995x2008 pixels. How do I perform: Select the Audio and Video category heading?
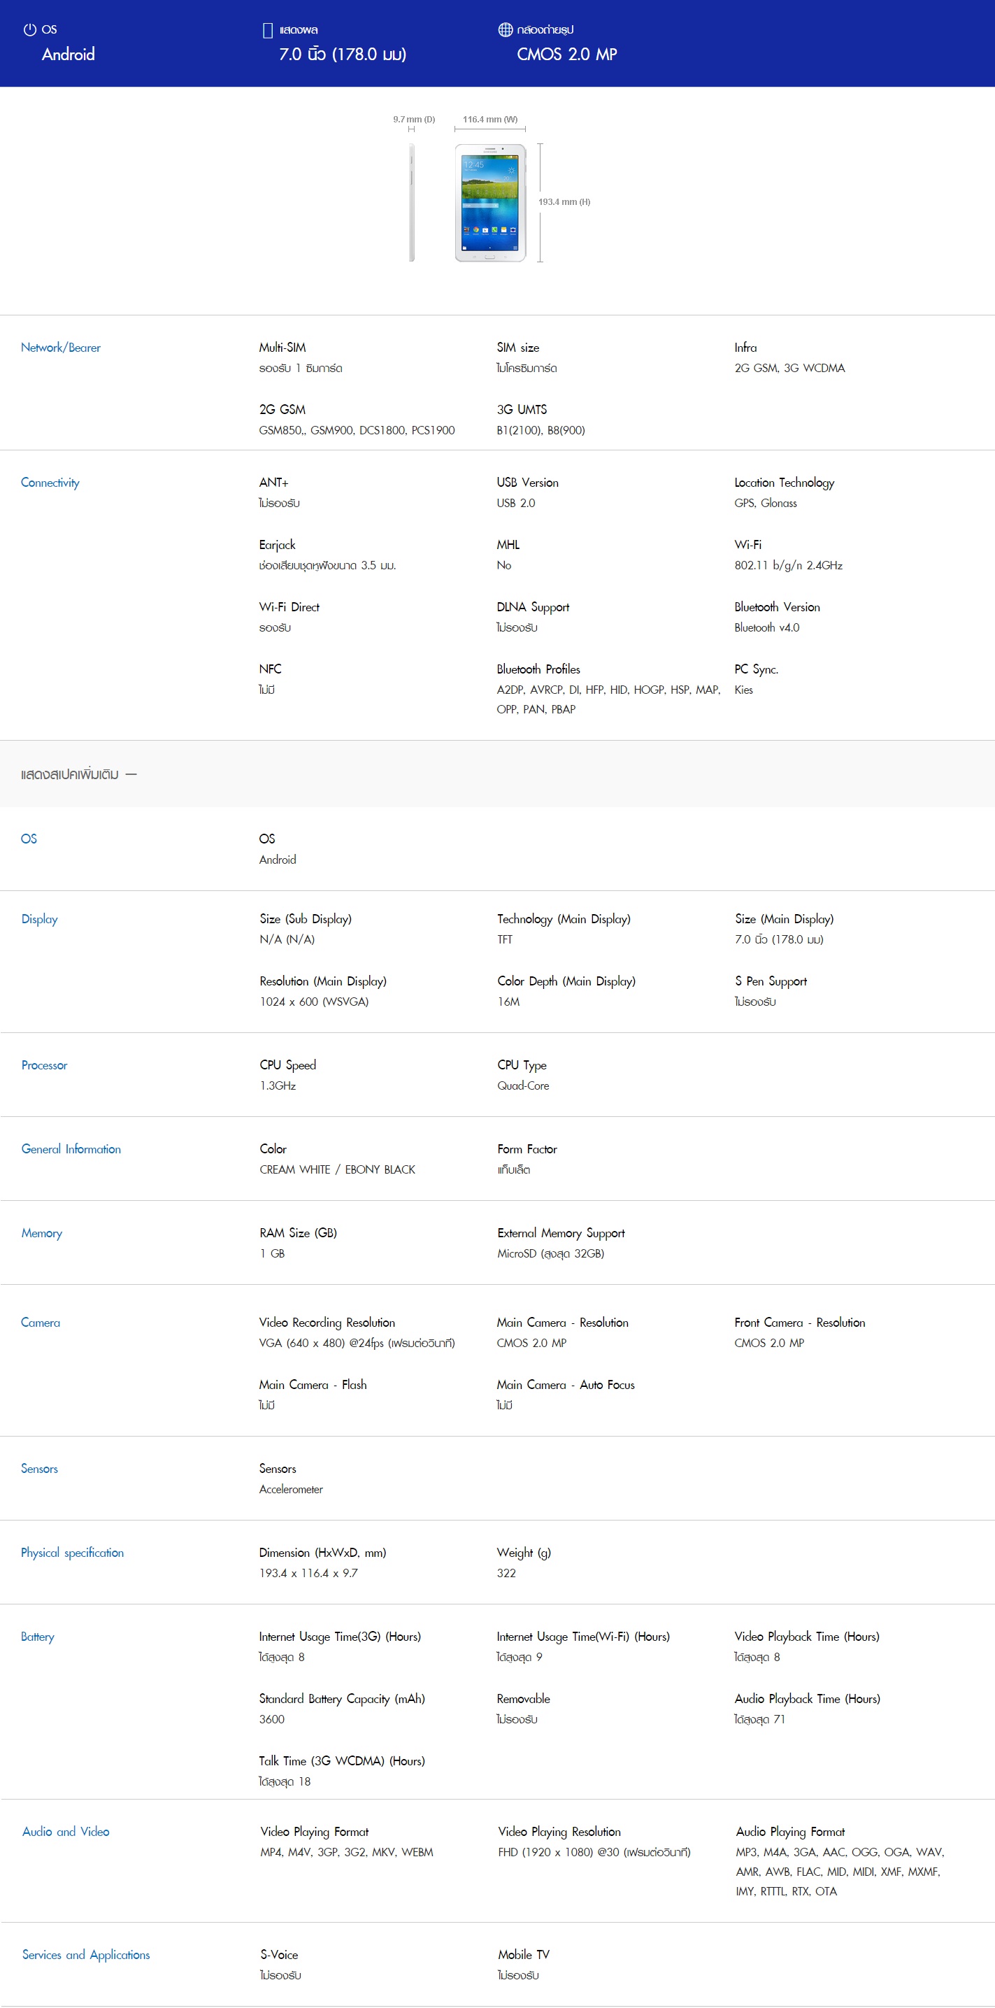coord(66,1832)
